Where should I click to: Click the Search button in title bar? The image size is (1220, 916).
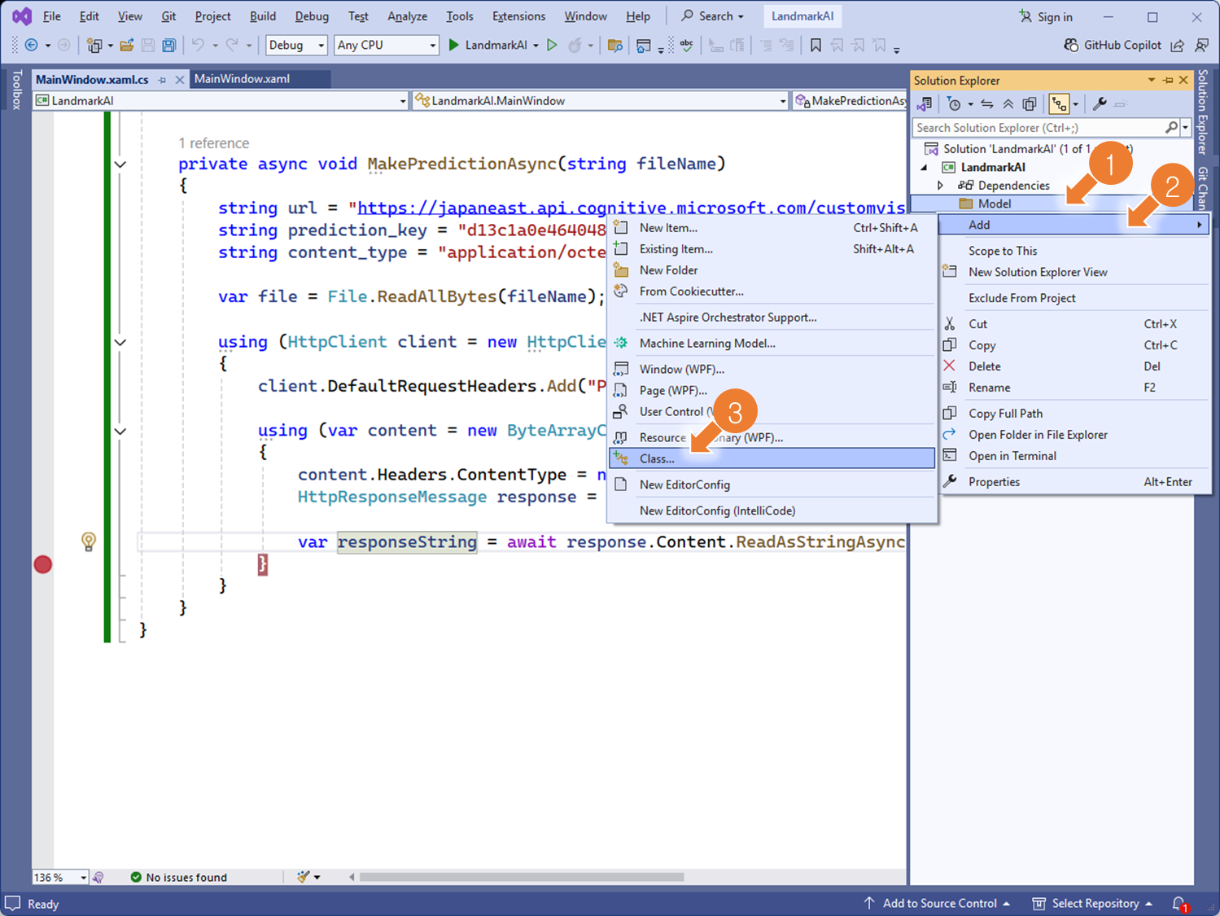click(x=712, y=16)
